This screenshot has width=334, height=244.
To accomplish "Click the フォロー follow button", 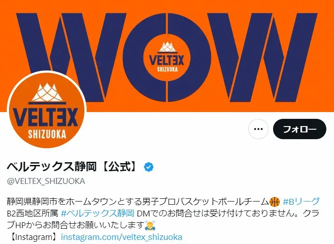I will [x=300, y=129].
